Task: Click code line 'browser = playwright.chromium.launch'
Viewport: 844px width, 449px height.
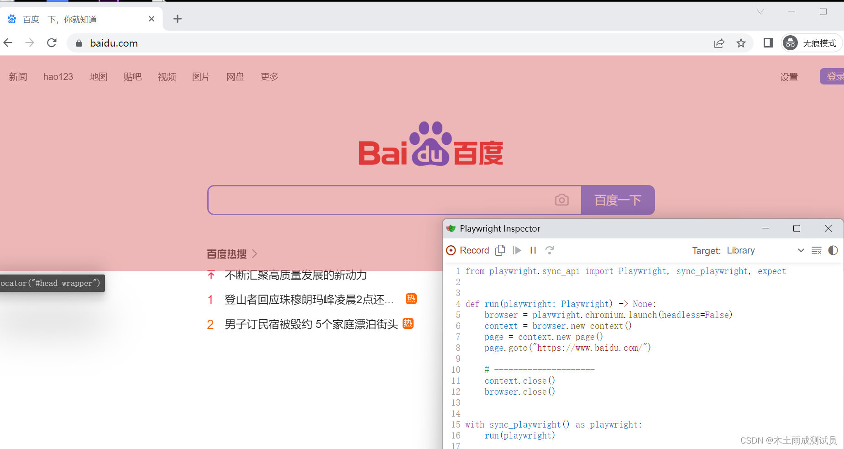Action: (608, 315)
